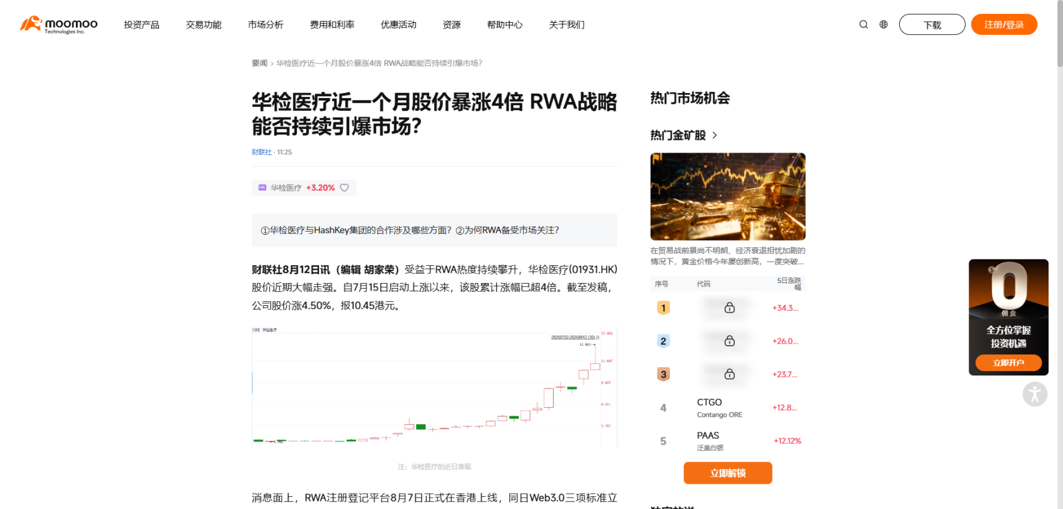This screenshot has height=509, width=1063.
Task: Click the article summary question box
Action: 435,230
